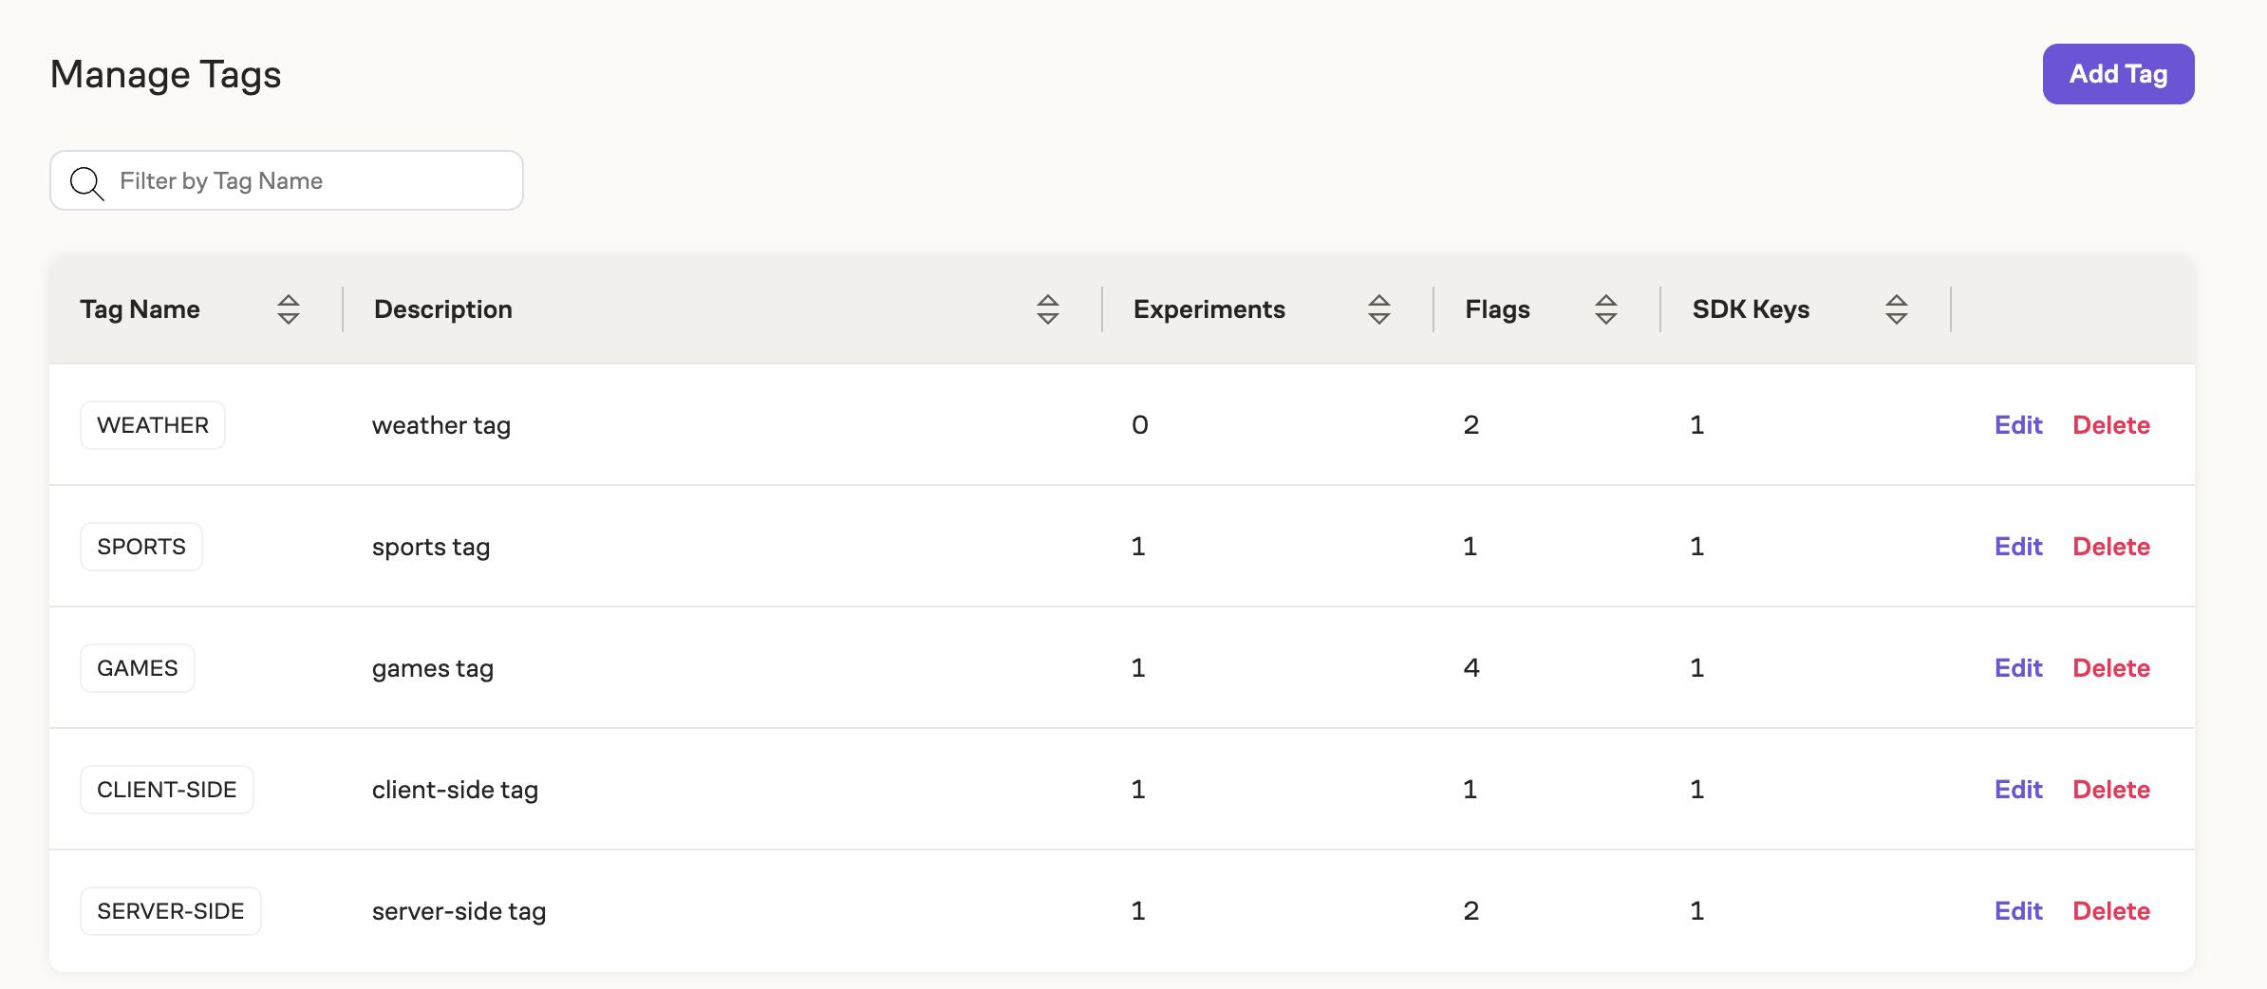
Task: Edit the SERVER-SIDE tag
Action: click(2017, 911)
